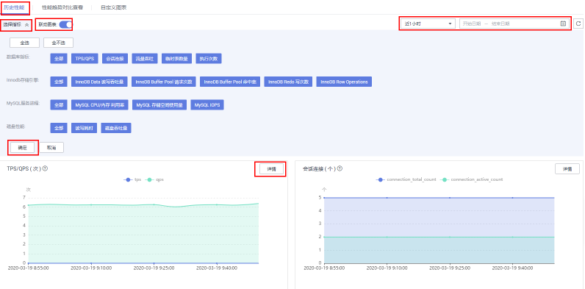585x289 pixels.
Task: Click the refresh icon beside date range
Action: click(578, 24)
